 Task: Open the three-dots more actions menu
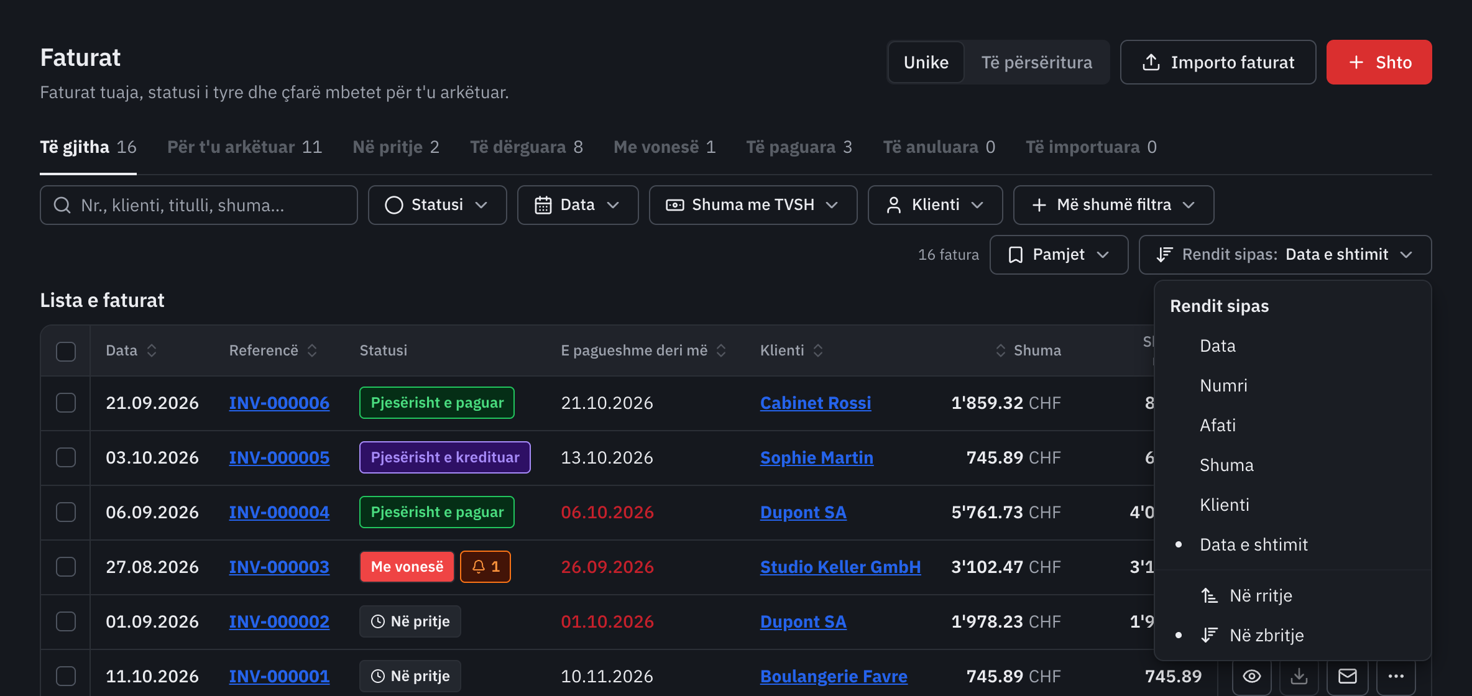click(x=1396, y=676)
